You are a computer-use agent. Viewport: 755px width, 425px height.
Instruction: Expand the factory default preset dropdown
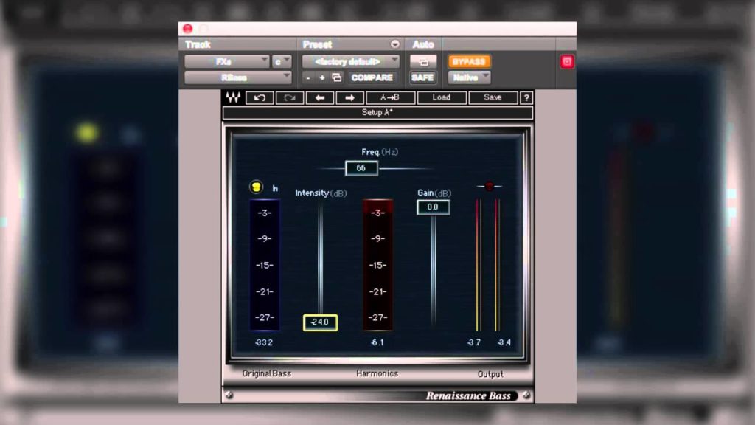pyautogui.click(x=351, y=62)
